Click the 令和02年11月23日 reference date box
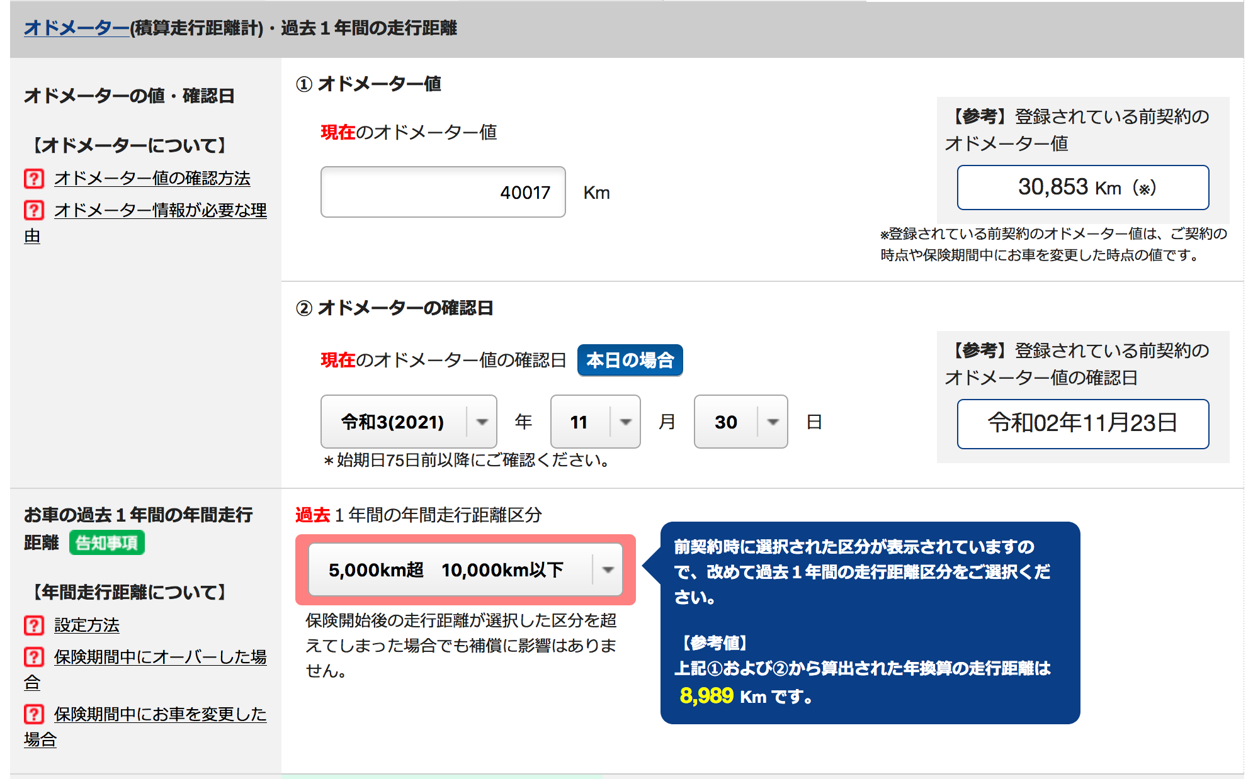 coord(1082,423)
